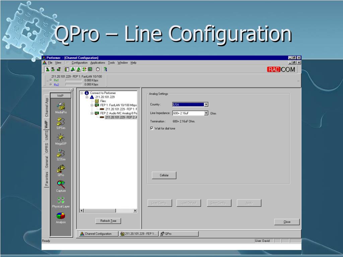Open the Configuration menu
Screen dimensions: 343x257
pos(80,63)
